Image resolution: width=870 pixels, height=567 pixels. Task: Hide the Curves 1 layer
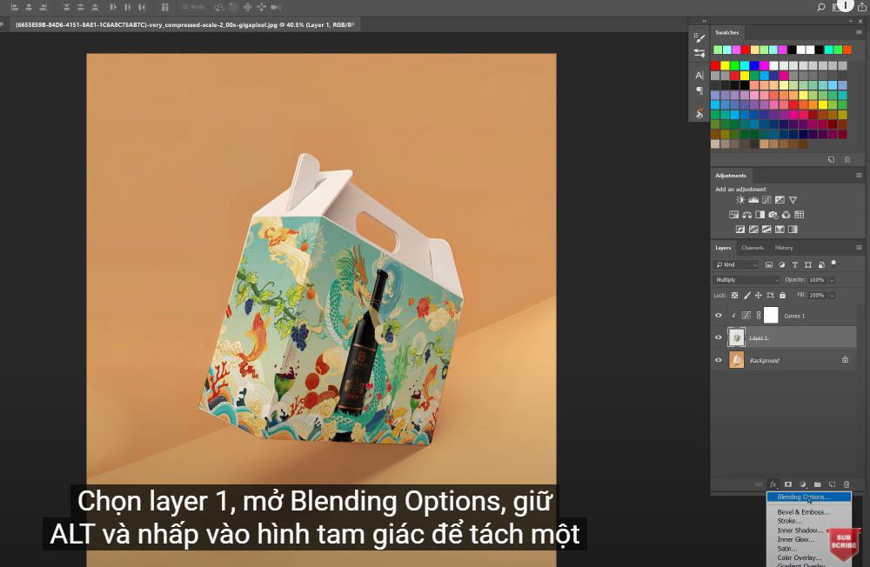(x=719, y=316)
